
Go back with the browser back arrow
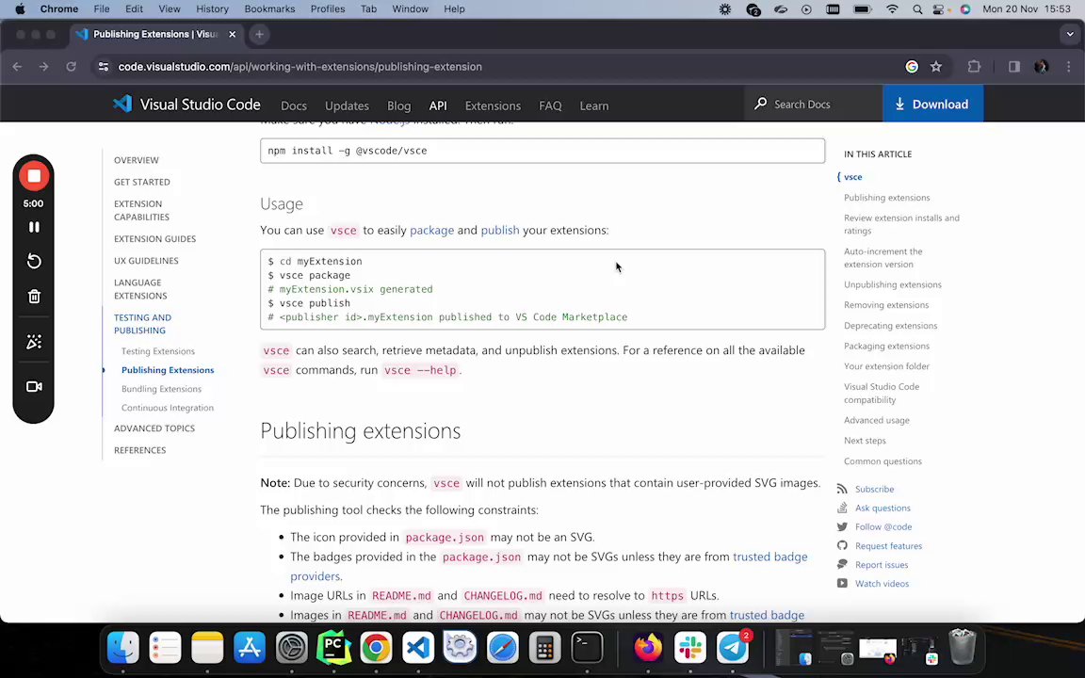point(17,67)
